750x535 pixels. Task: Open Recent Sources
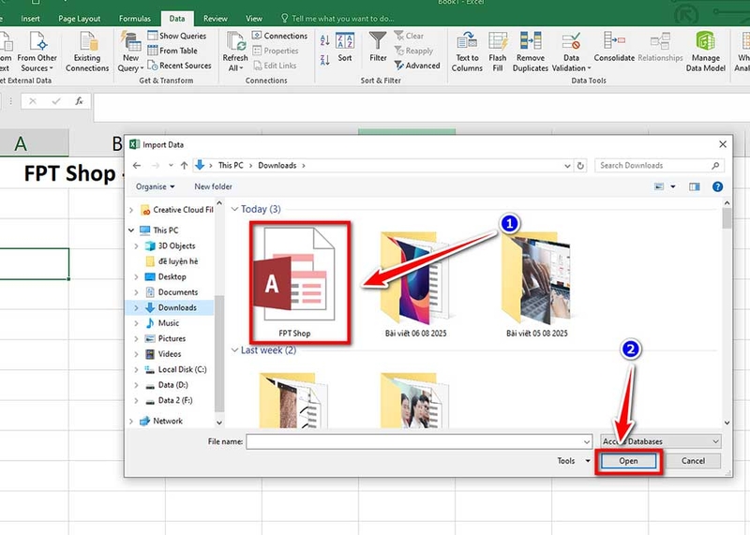[x=179, y=66]
